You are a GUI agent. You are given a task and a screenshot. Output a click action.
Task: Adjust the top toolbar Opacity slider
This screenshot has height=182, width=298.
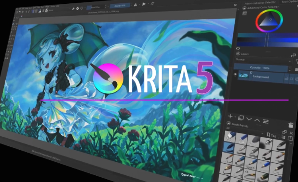[120, 6]
